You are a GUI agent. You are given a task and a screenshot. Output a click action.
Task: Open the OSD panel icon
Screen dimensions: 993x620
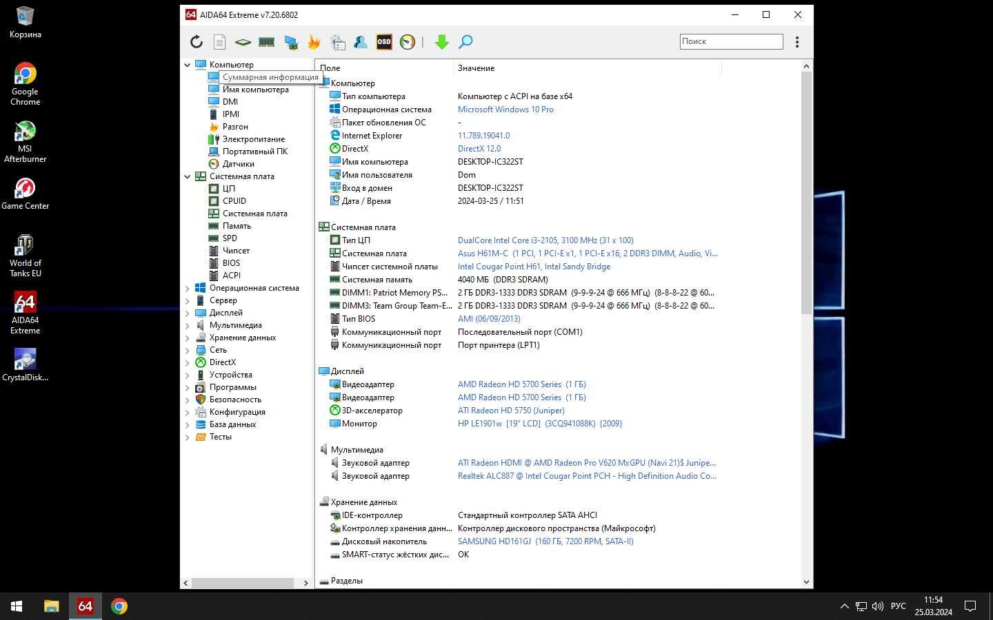click(x=384, y=42)
